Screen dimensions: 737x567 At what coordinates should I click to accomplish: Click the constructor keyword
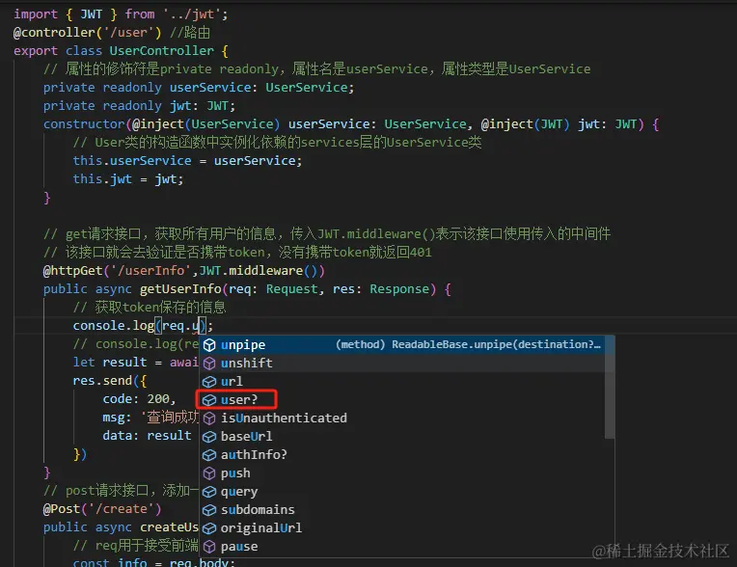point(84,124)
